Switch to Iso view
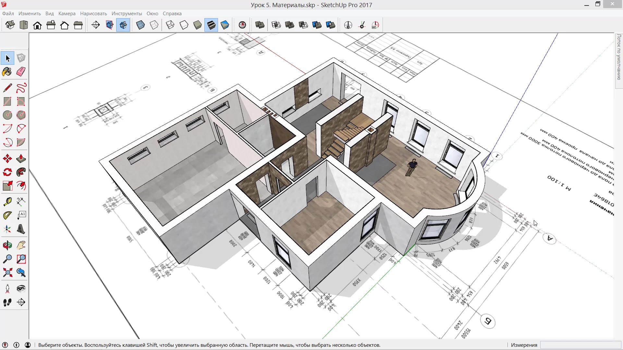623x350 pixels. 10,25
